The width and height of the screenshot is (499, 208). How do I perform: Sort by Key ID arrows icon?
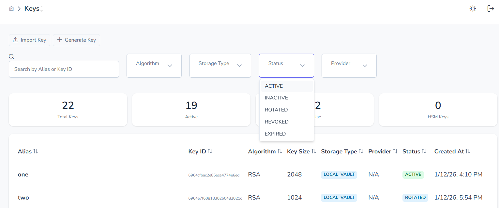(210, 151)
